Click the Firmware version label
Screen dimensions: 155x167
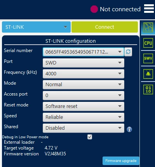coord(21,154)
